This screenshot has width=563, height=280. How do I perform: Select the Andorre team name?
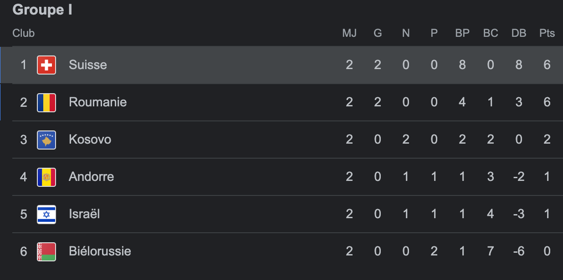pos(91,177)
